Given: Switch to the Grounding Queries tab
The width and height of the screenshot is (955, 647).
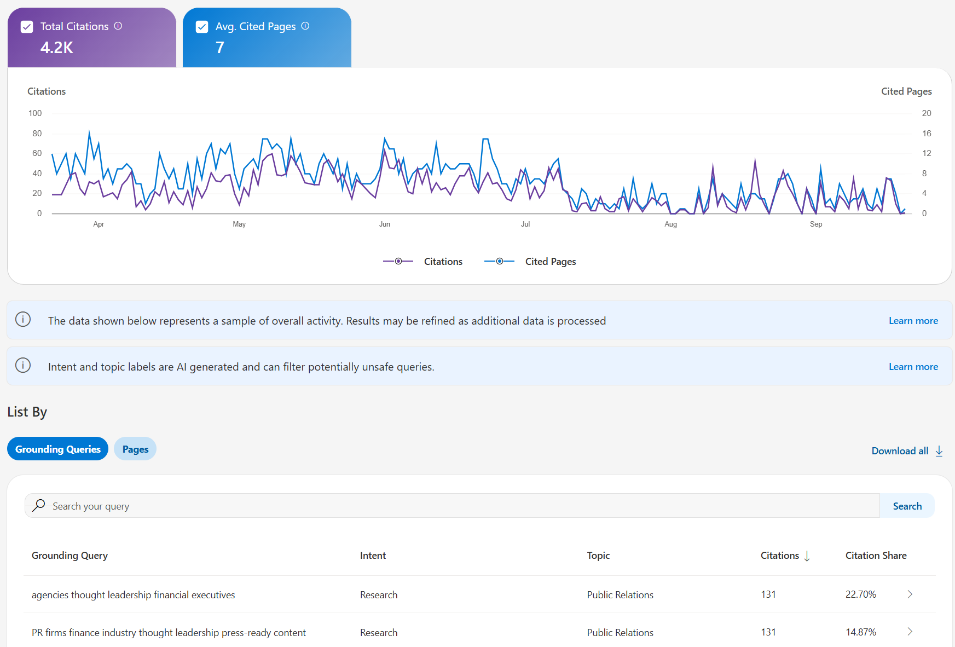Looking at the screenshot, I should click(58, 449).
